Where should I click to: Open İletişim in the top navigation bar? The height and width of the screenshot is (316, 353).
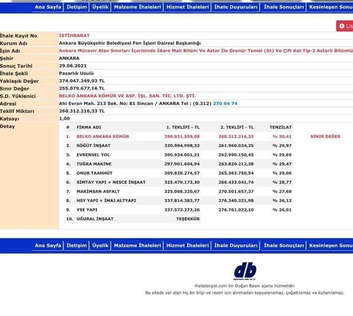[77, 7]
